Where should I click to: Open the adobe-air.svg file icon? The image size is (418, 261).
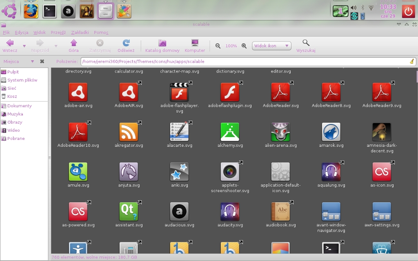(x=78, y=92)
